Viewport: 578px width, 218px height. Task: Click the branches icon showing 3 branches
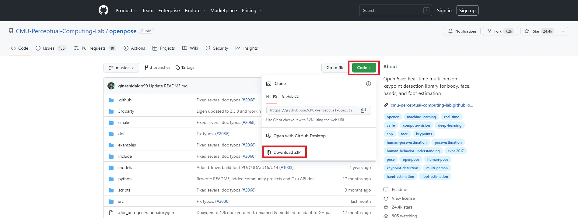click(146, 68)
